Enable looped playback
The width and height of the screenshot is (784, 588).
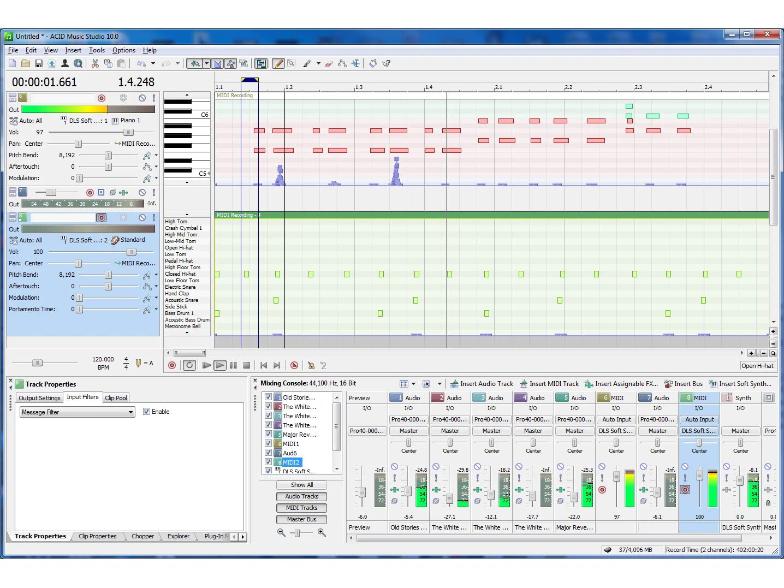tap(189, 365)
